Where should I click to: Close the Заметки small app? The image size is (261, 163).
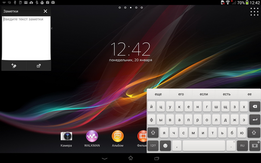pyautogui.click(x=45, y=11)
